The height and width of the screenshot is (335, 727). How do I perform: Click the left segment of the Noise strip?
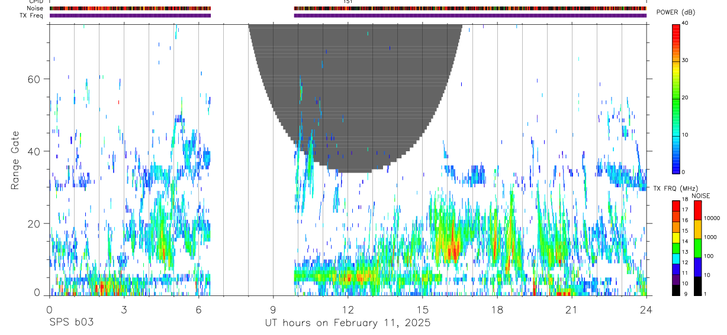pos(130,8)
